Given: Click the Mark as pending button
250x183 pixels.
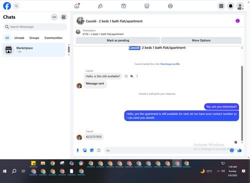Looking at the screenshot, I should [x=118, y=40].
